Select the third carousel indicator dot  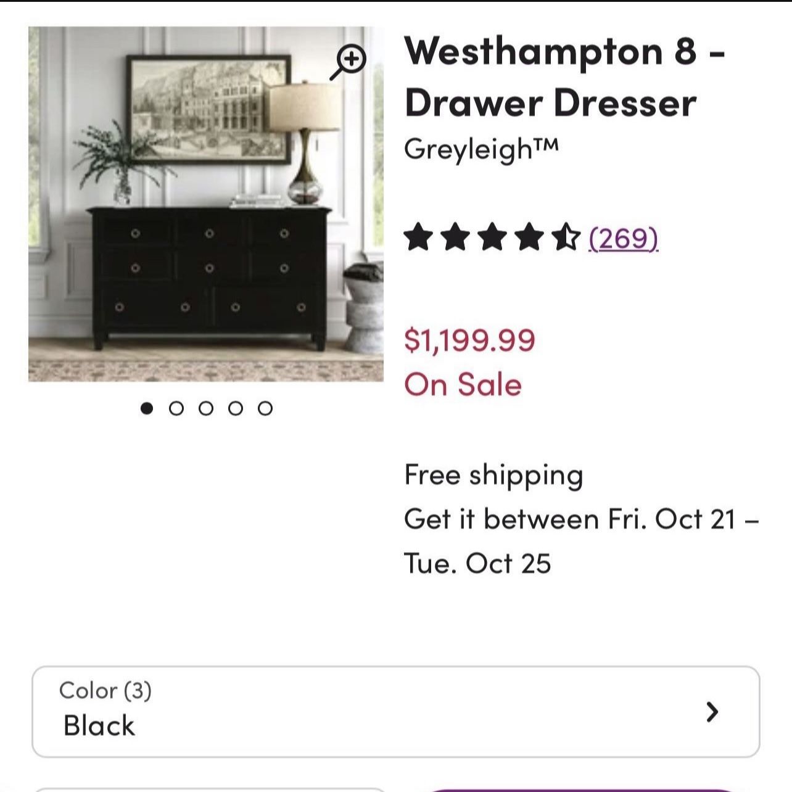(207, 407)
